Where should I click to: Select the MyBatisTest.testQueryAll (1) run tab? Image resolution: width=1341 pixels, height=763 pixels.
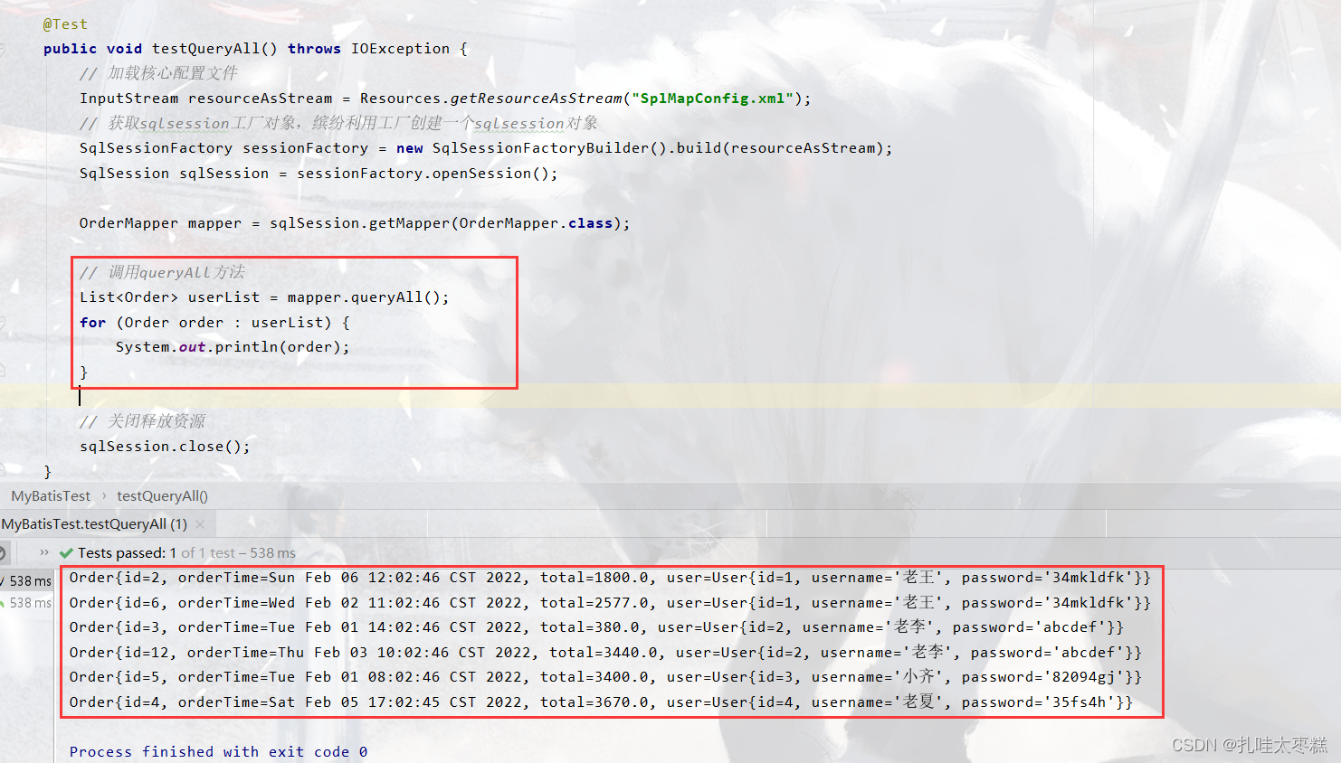point(94,524)
